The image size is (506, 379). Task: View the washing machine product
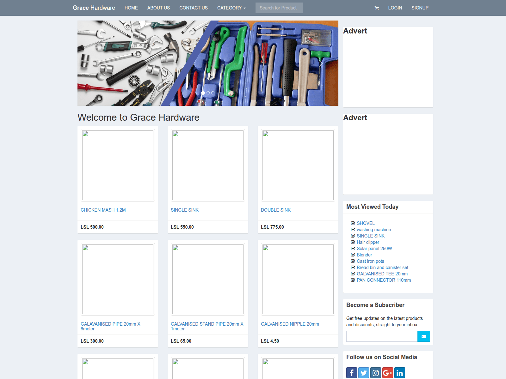(x=373, y=230)
